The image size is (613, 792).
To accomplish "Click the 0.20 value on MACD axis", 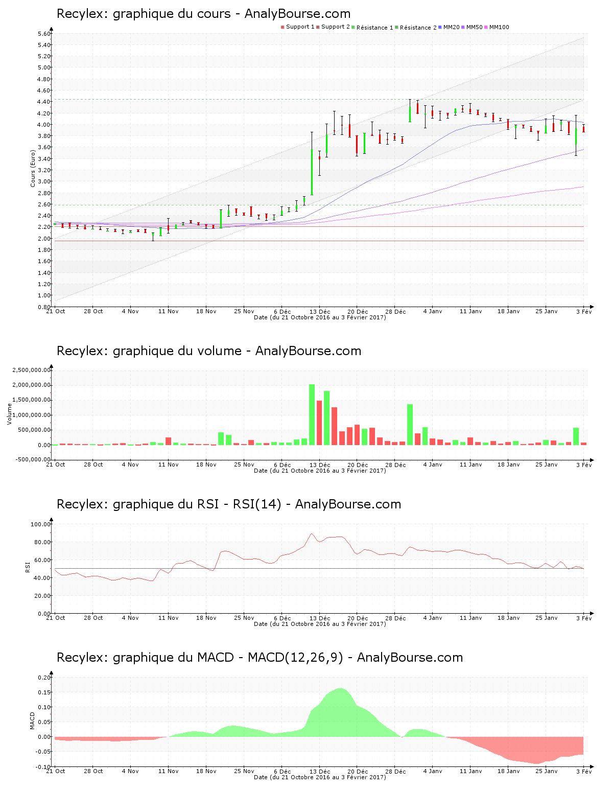I will [x=44, y=678].
